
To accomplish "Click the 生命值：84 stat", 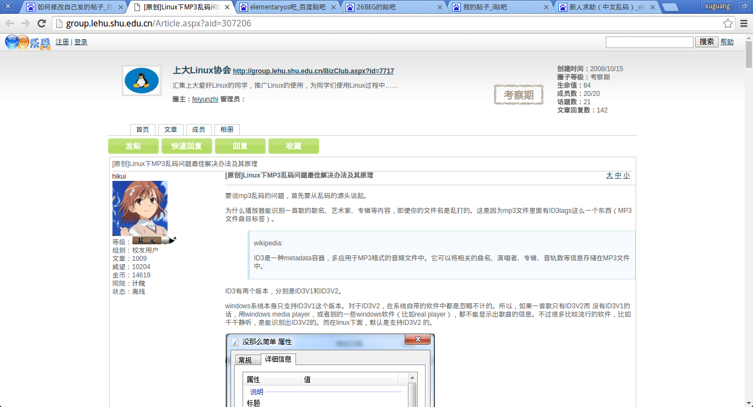I will pyautogui.click(x=574, y=85).
